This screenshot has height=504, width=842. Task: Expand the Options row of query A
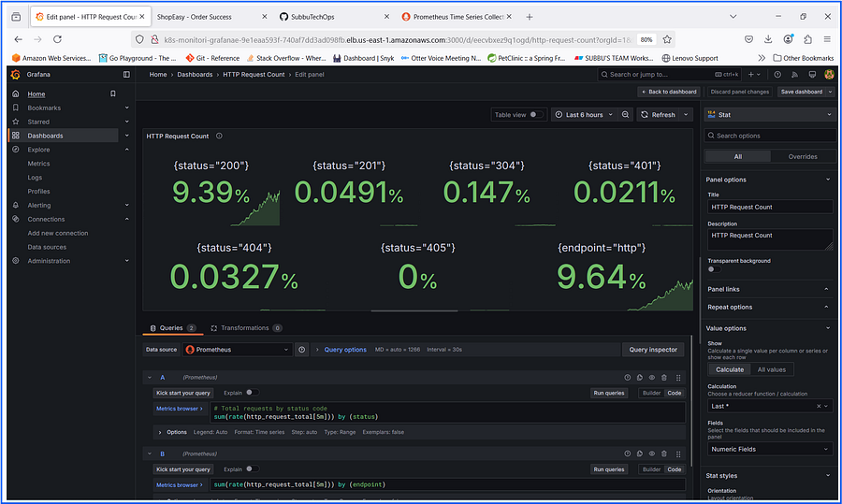click(172, 432)
